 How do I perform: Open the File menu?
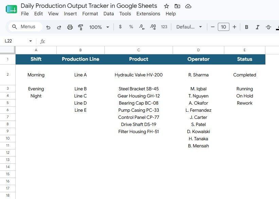(x=25, y=14)
